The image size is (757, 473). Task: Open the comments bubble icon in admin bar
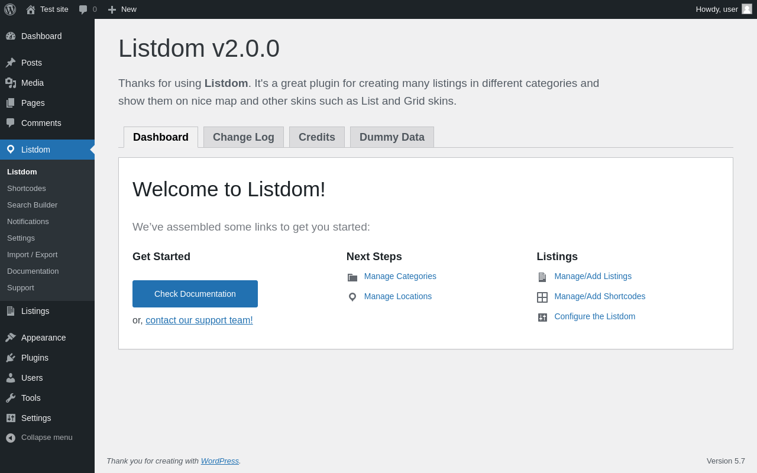[83, 9]
